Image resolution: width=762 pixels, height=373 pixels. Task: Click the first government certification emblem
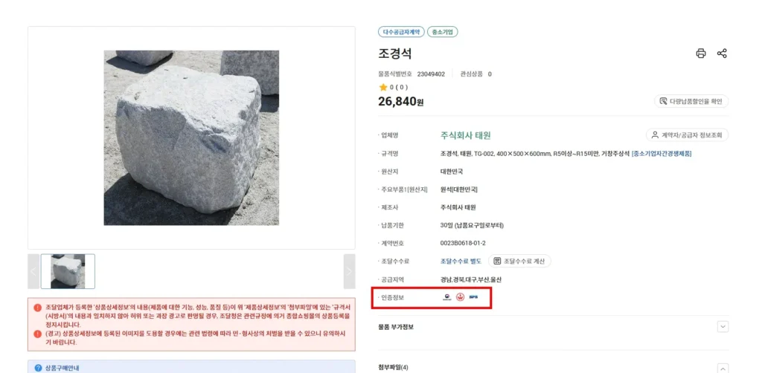[x=446, y=297]
